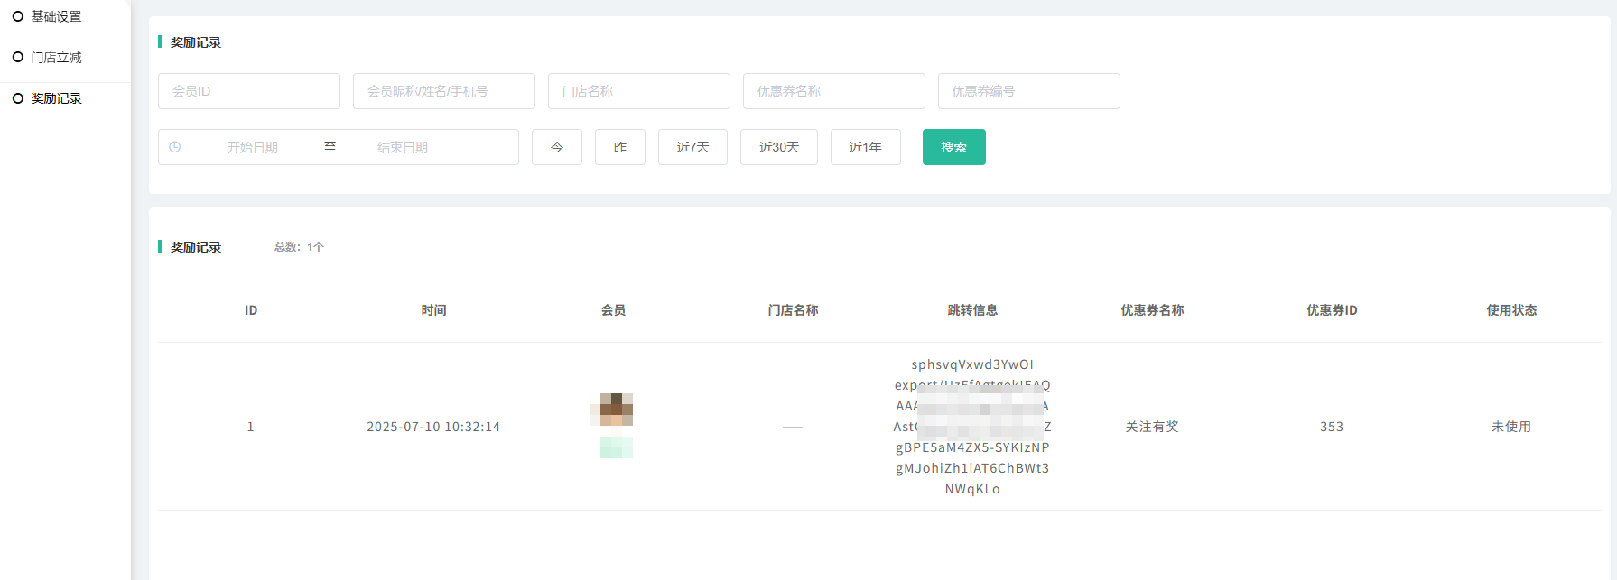Filter records by 今 (today)
Viewport: 1617px width, 580px height.
(x=556, y=147)
